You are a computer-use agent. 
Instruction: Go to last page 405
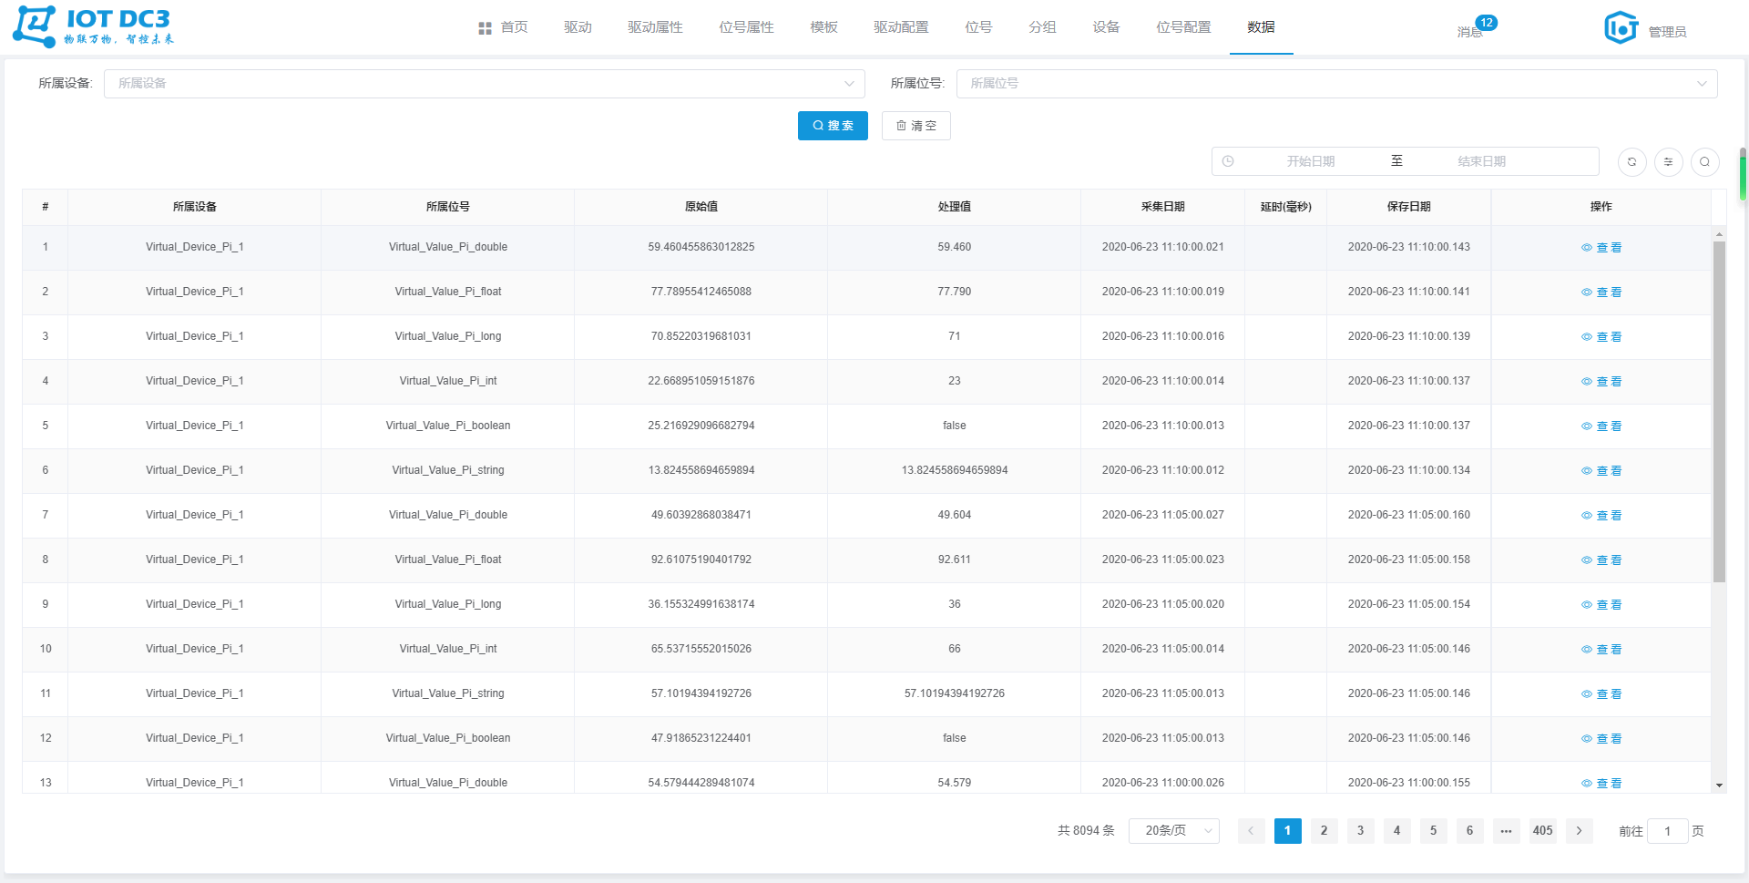point(1542,831)
